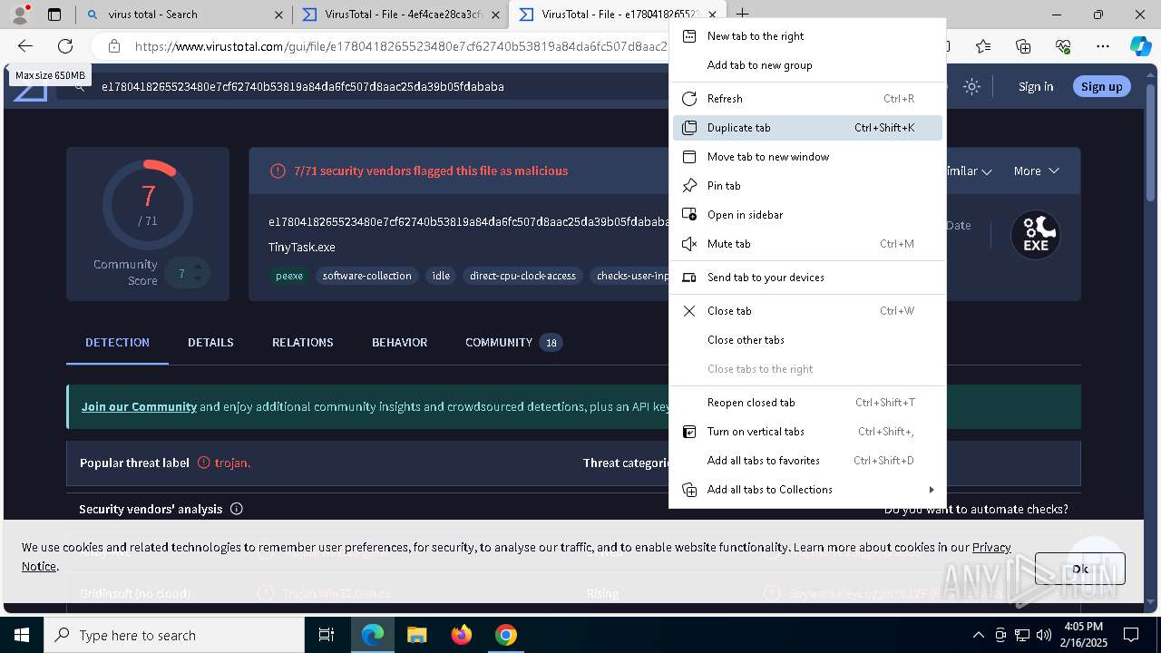Open File Explorer from taskbar
The width and height of the screenshot is (1161, 653).
pyautogui.click(x=416, y=635)
